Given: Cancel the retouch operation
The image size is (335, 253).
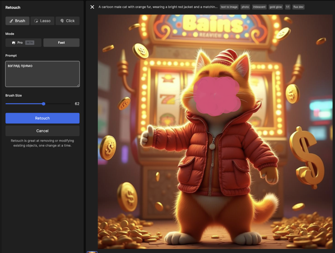Looking at the screenshot, I should [42, 131].
